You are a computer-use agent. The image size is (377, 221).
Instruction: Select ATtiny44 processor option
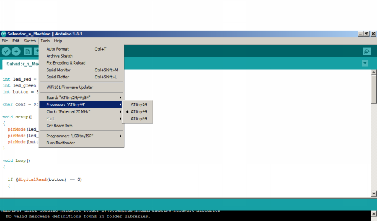(x=137, y=111)
